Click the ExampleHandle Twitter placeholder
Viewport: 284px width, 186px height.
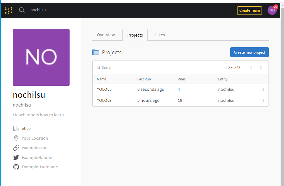tap(37, 157)
